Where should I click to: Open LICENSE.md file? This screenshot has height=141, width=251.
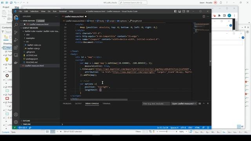pos(31,55)
